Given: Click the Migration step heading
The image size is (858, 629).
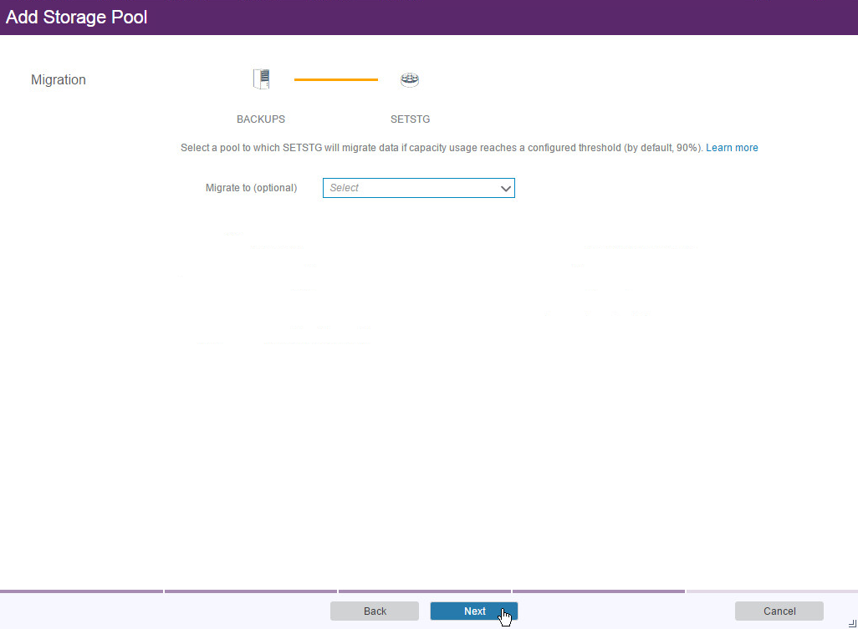Looking at the screenshot, I should pyautogui.click(x=59, y=80).
